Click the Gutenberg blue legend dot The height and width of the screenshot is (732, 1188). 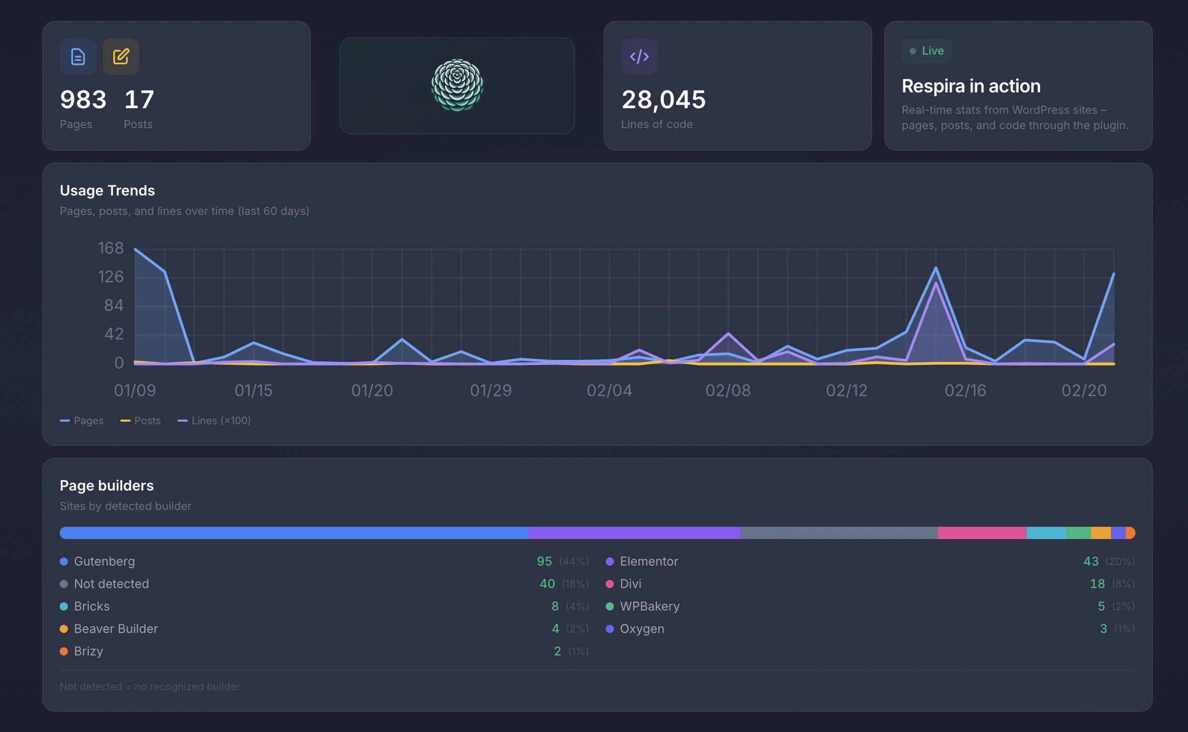point(64,562)
